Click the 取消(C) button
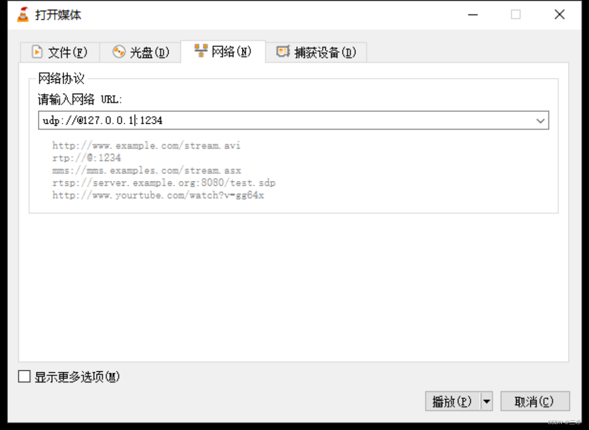Viewport: 589px width, 430px height. [535, 401]
